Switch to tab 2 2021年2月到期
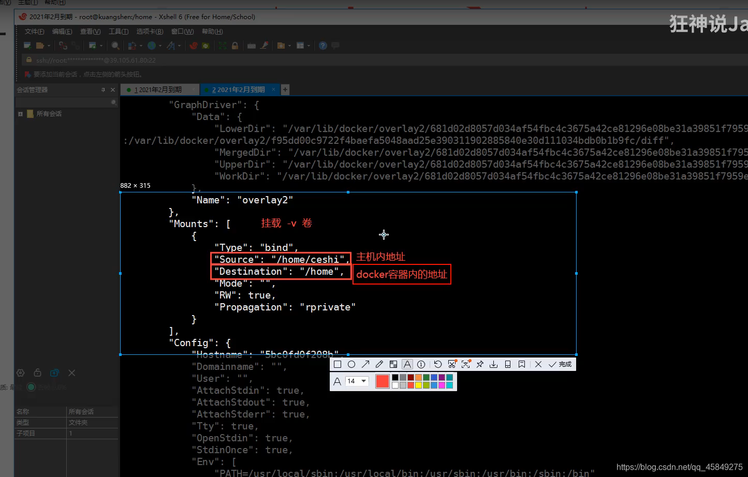 click(240, 90)
